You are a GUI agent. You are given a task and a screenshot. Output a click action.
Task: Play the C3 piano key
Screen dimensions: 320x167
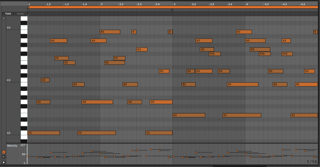click(x=24, y=80)
